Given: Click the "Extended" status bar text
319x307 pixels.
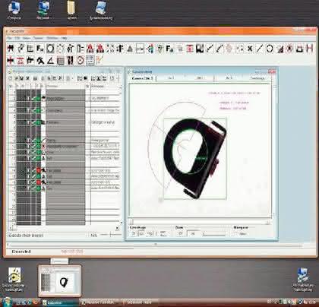Looking at the screenshot, I should click(21, 252).
